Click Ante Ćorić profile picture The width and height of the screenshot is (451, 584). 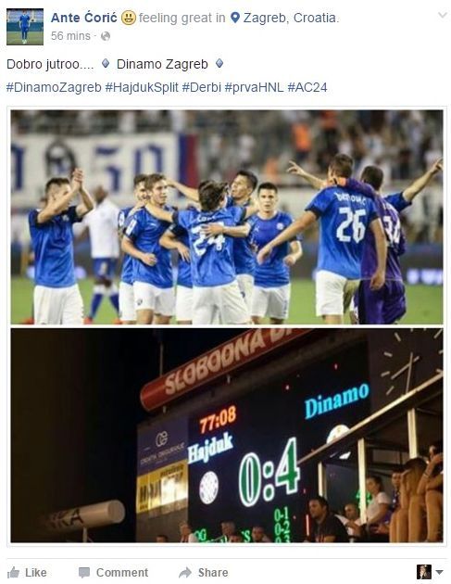(25, 27)
